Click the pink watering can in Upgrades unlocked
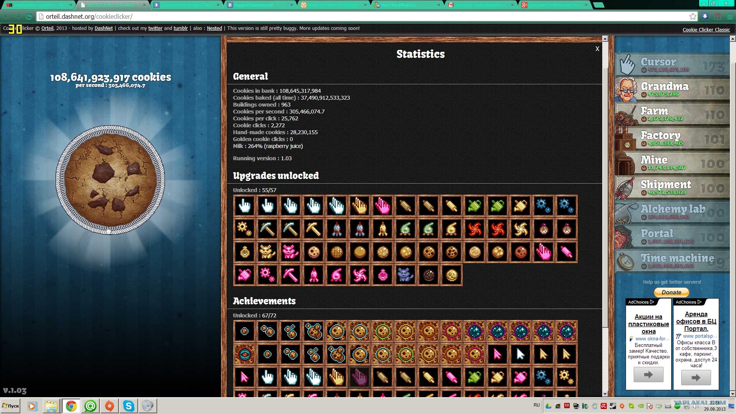 tap(245, 275)
